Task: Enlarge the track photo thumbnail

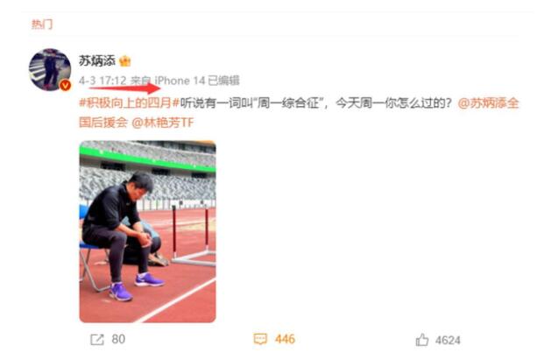Action: [147, 231]
